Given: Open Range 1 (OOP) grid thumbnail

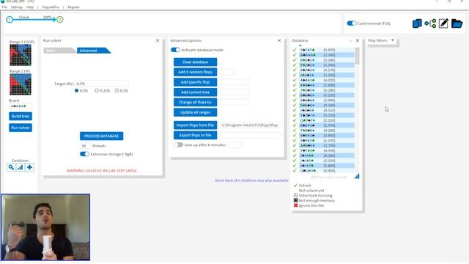Looking at the screenshot, I should [x=21, y=55].
